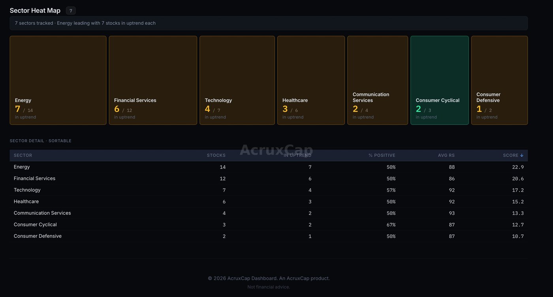Sort table by Avg RS column
The image size is (553, 297).
446,155
